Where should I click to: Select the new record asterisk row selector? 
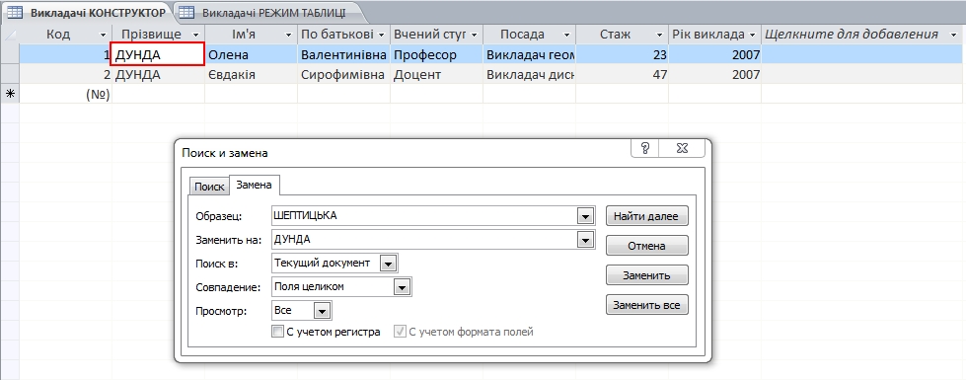tap(10, 94)
